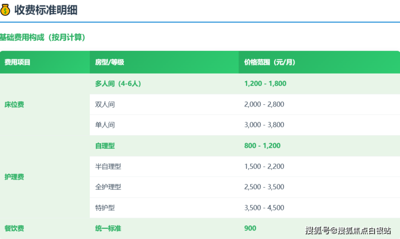Click the 1,200 - 1,800 price cell

point(265,84)
